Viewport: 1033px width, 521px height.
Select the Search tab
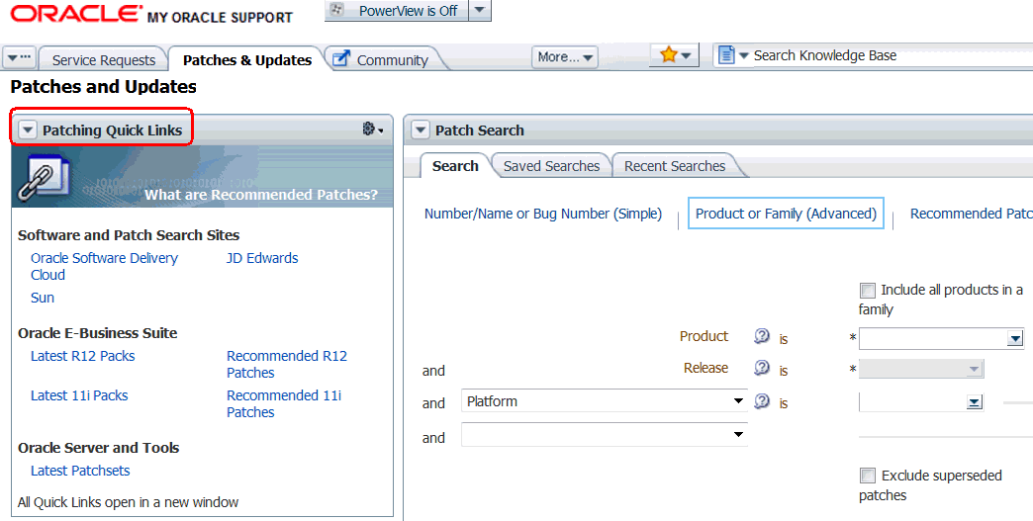pos(455,166)
